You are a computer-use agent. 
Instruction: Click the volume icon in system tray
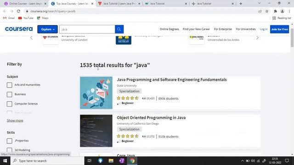[x=253, y=161]
